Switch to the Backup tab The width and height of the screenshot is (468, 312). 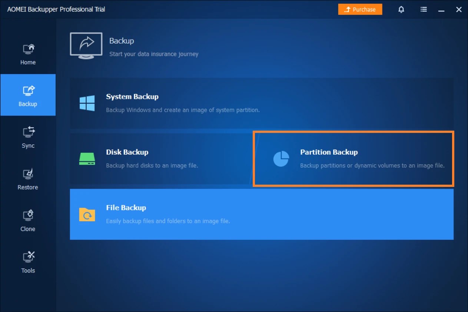28,95
